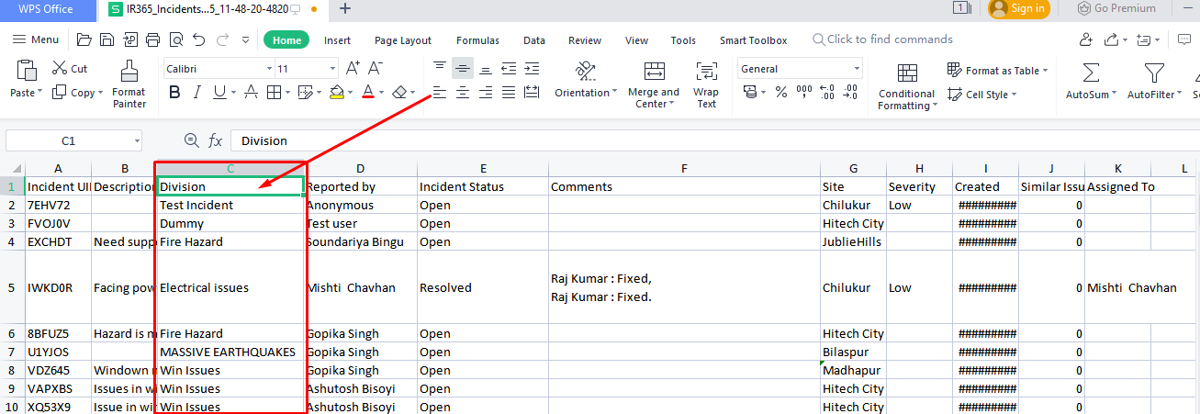Switch to the Insert ribbon tab
Screen dimensions: 1200x414
337,40
